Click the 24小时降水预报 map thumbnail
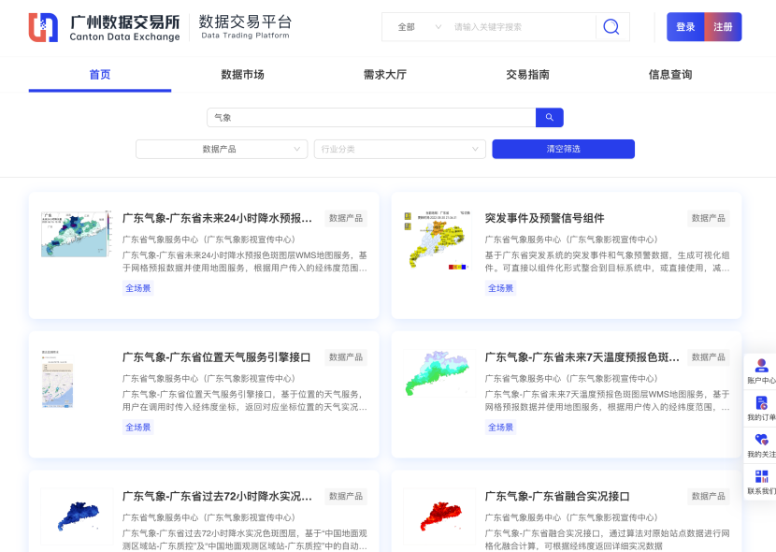The image size is (776, 552). coord(77,234)
